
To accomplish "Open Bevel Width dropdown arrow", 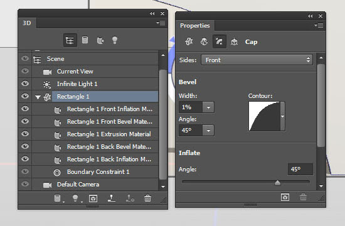I will (208, 107).
